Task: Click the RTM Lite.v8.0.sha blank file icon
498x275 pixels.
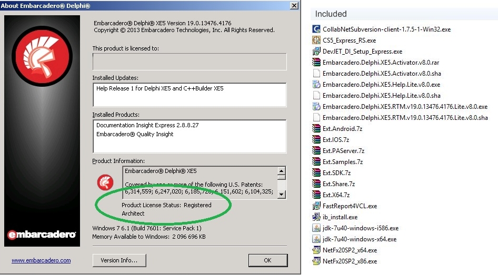Action: tap(316, 118)
